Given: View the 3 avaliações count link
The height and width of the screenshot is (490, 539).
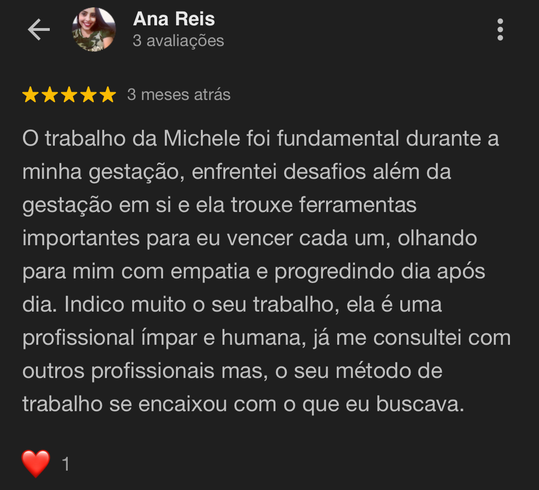Looking at the screenshot, I should [x=178, y=41].
